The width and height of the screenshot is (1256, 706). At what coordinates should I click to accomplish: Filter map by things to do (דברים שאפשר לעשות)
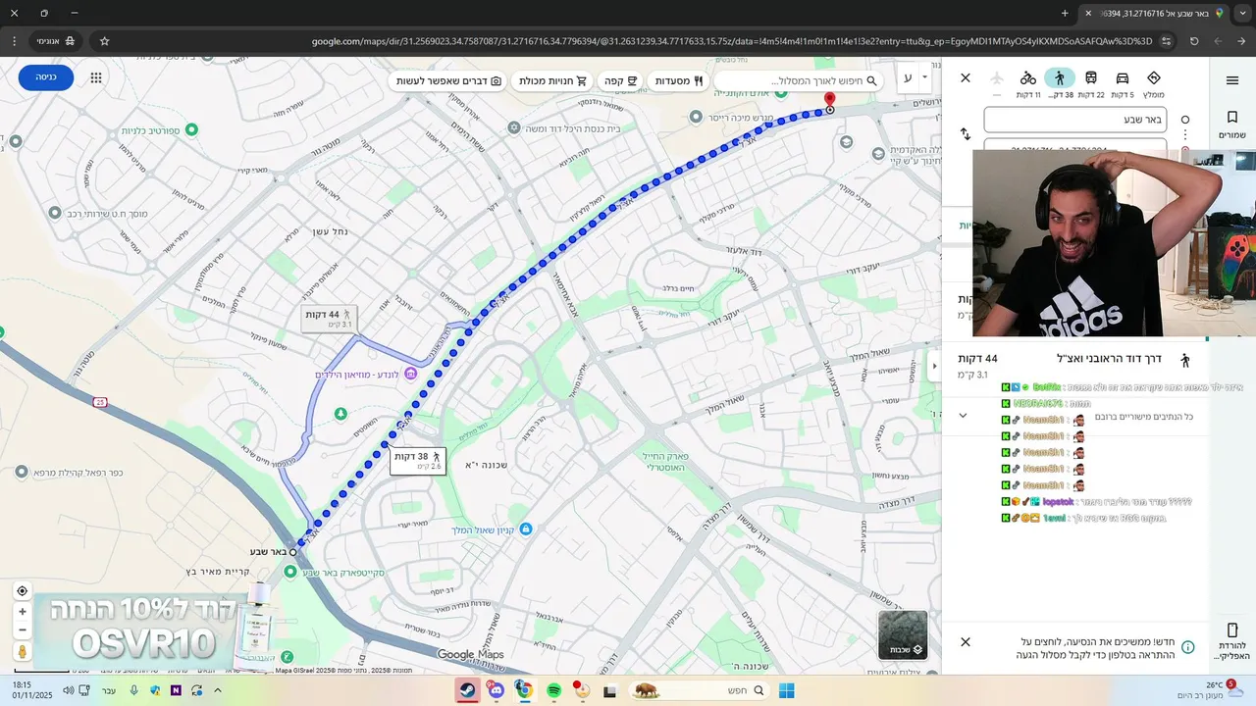tap(448, 80)
